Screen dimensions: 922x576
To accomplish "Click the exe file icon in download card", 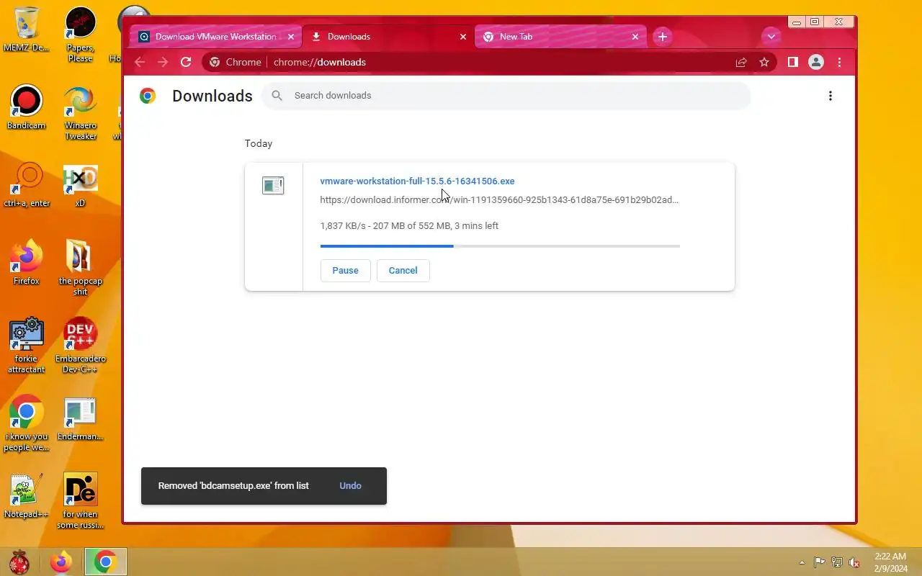I will (x=273, y=186).
